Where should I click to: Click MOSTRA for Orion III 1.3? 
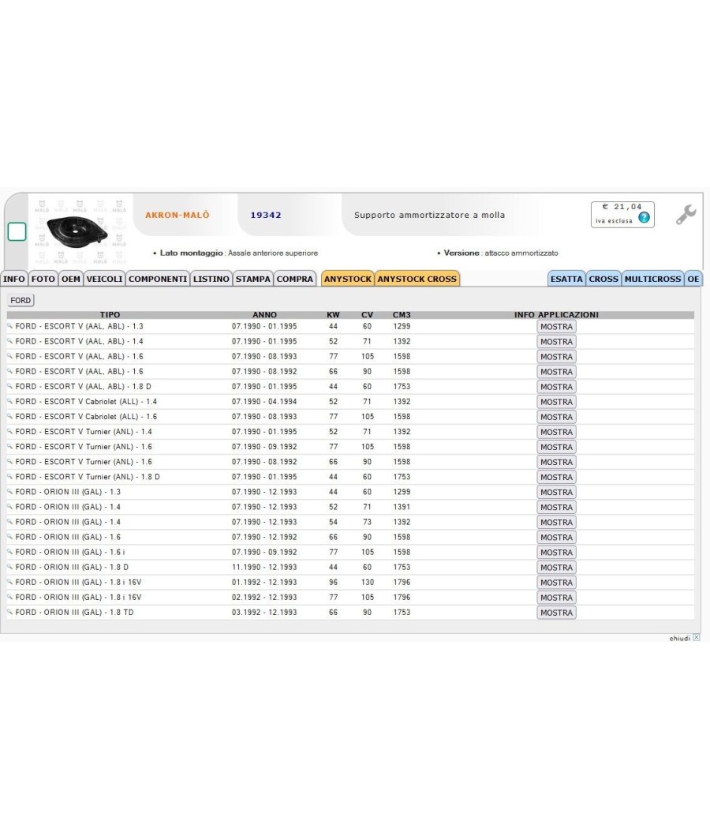556,492
